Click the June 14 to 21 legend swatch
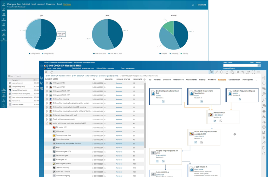Screen dimensions: 268x177 click(x=109, y=53)
